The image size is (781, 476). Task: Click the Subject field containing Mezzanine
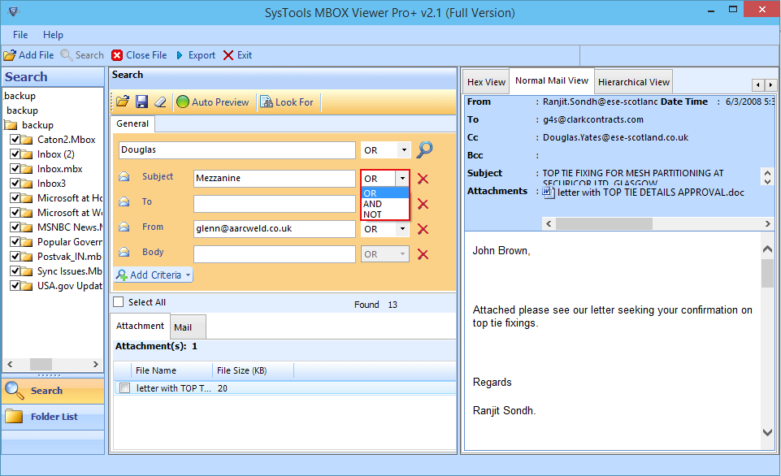coord(275,178)
